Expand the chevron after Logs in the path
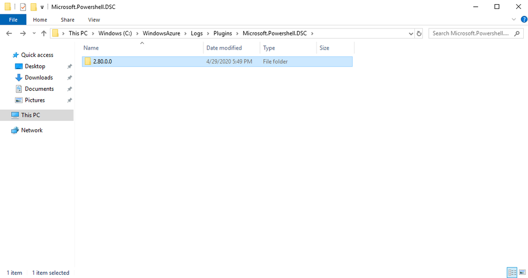The image size is (528, 278). (208, 33)
